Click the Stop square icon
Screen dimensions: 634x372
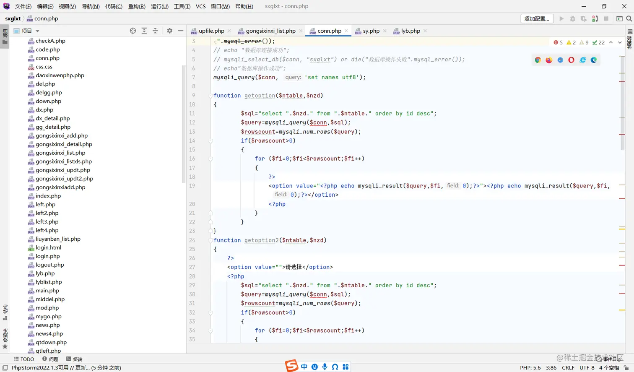pyautogui.click(x=606, y=18)
